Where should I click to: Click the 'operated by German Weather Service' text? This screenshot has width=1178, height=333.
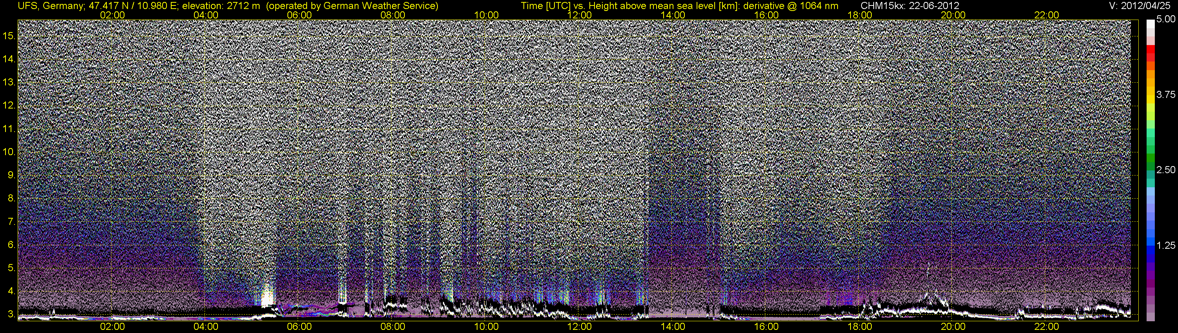(352, 6)
